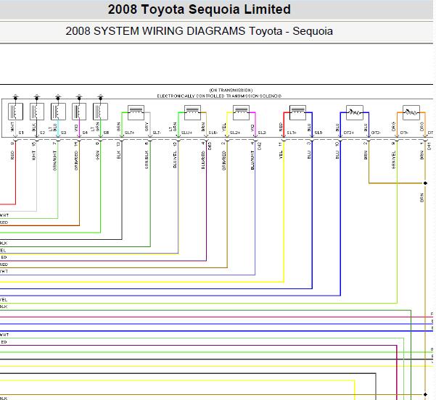Click the S4 solenoid coil symbol
The height and width of the screenshot is (400, 436).
[x=79, y=112]
